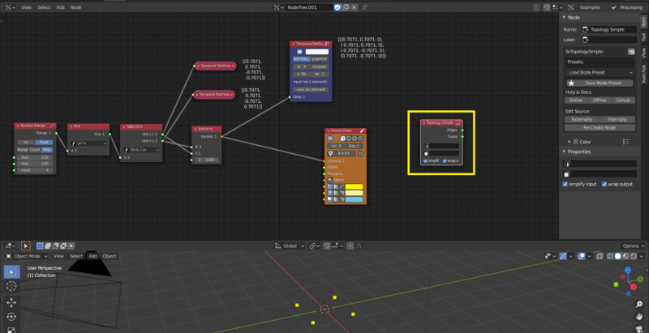Switch to wireframe viewport shading

pyautogui.click(x=611, y=256)
